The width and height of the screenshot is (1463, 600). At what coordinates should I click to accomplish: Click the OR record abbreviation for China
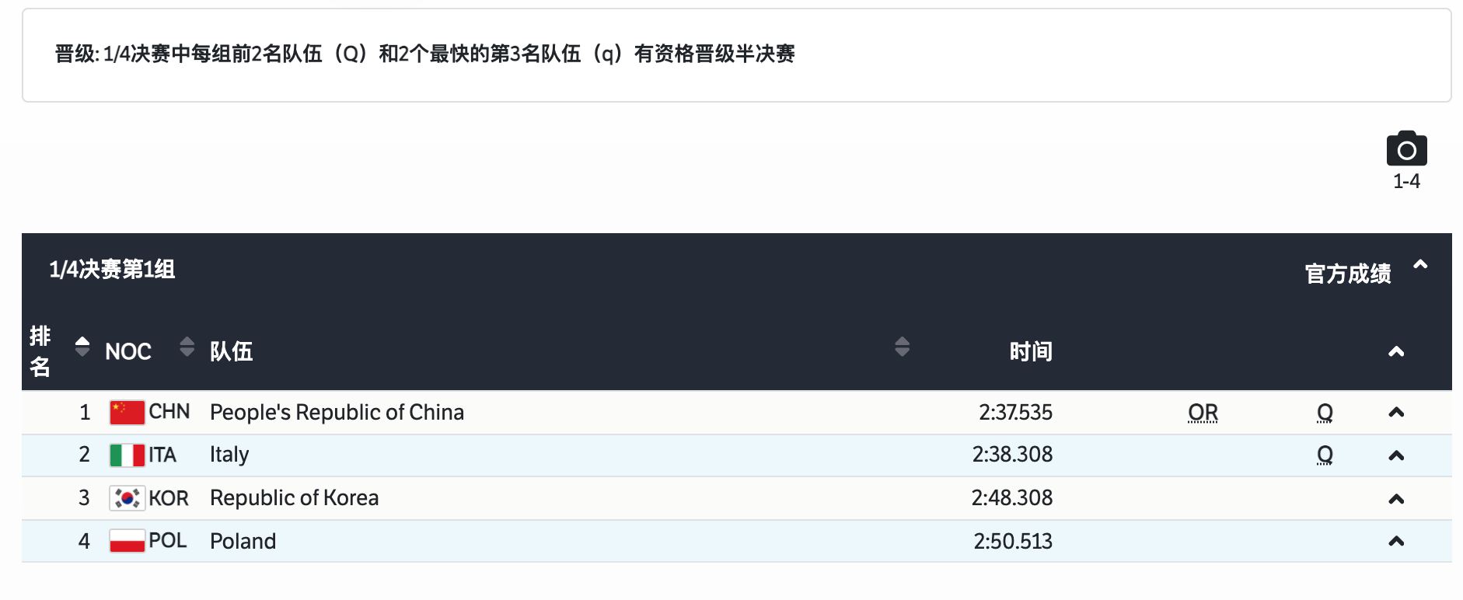1203,413
